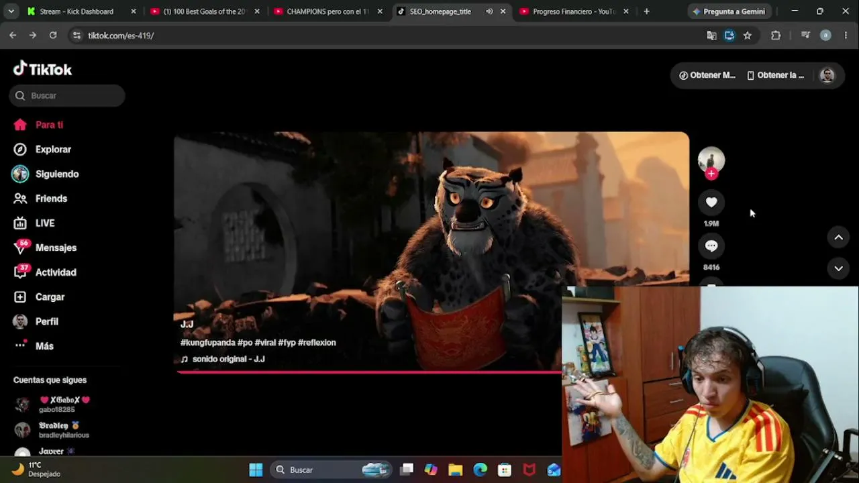859x483 pixels.
Task: Click the TikTok logo
Action: click(42, 69)
